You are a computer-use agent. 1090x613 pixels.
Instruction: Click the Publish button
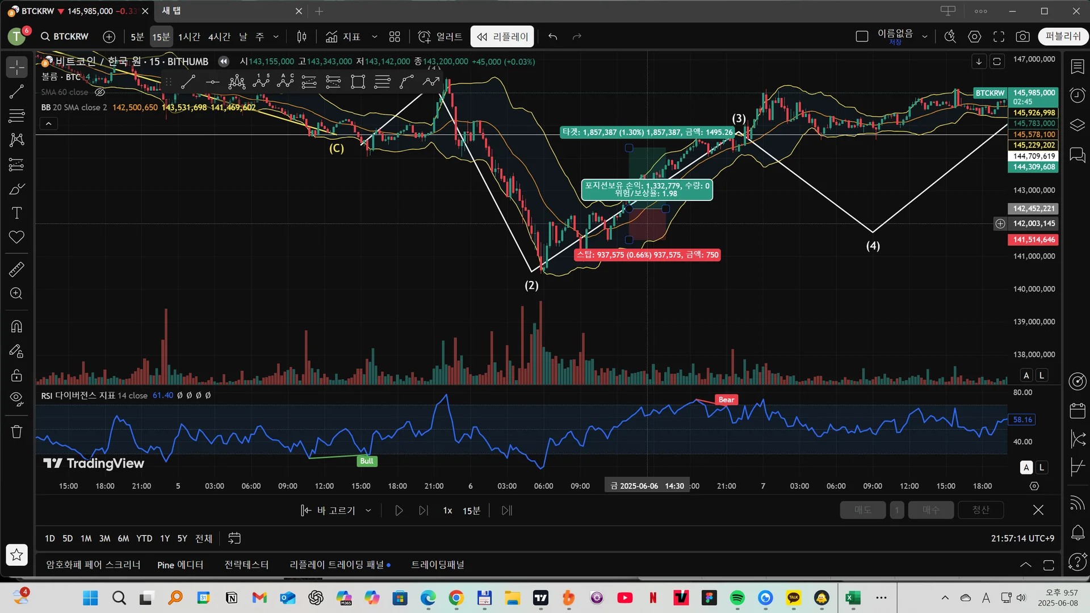tap(1063, 36)
